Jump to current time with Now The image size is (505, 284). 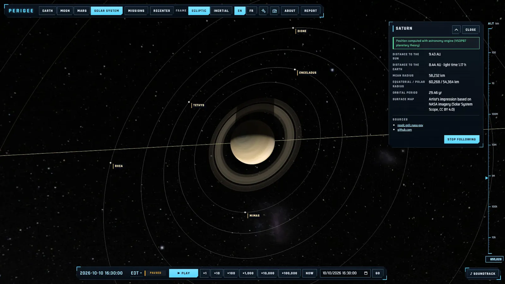(x=309, y=273)
